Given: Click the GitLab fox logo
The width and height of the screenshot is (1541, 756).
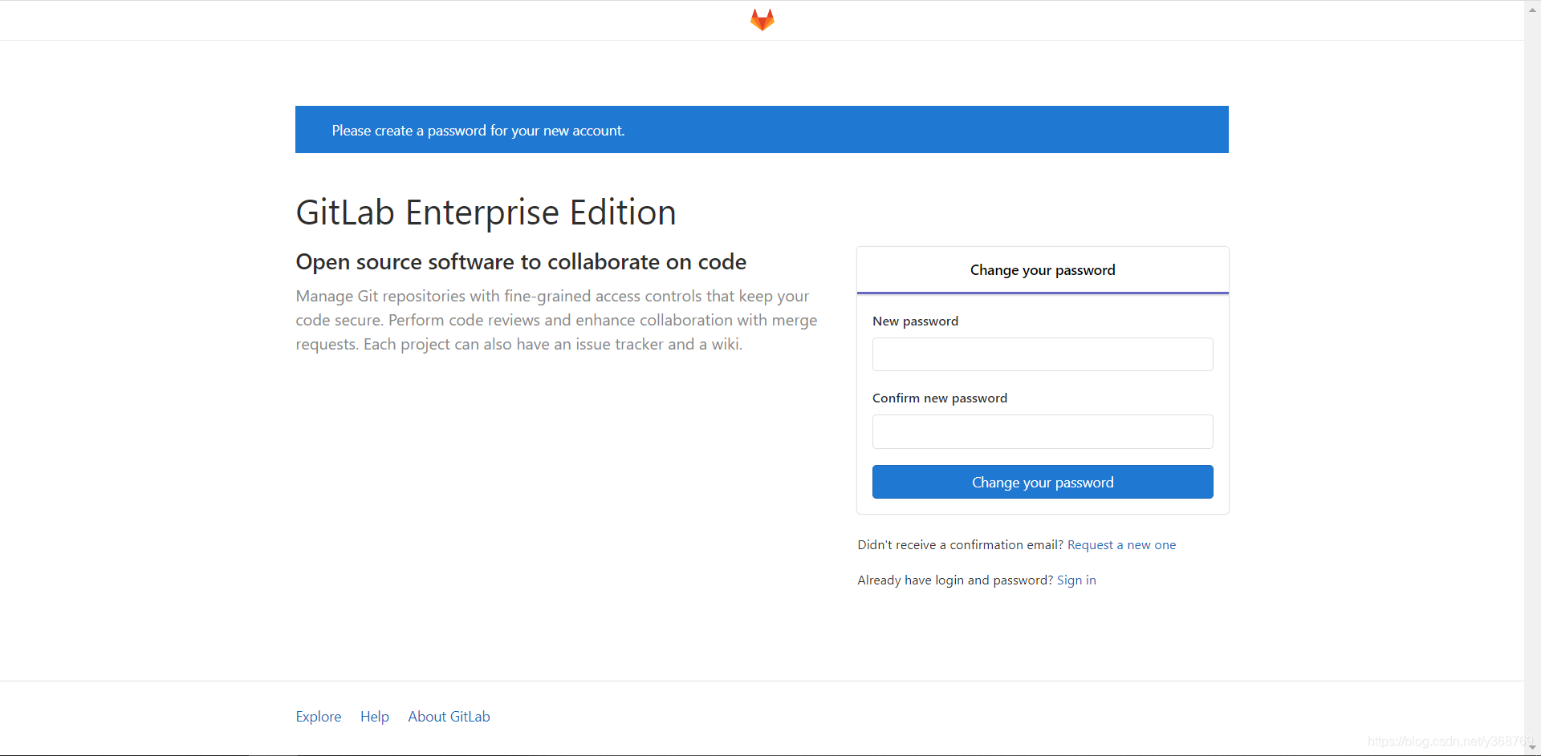Looking at the screenshot, I should (x=762, y=20).
